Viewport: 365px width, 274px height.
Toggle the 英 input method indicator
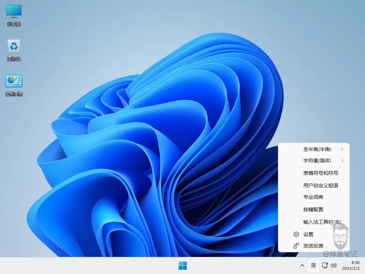pos(313,265)
